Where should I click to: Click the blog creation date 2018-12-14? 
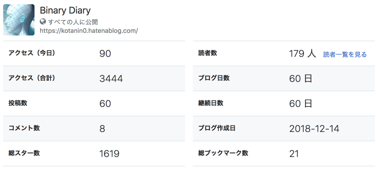[x=314, y=129]
